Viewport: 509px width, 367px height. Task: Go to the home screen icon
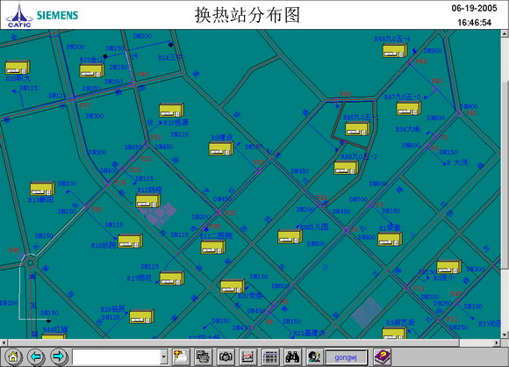(x=13, y=357)
